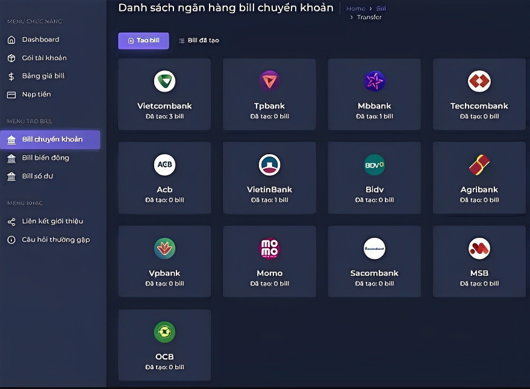The width and height of the screenshot is (530, 389).
Task: Click the Home breadcrumb link
Action: point(355,8)
